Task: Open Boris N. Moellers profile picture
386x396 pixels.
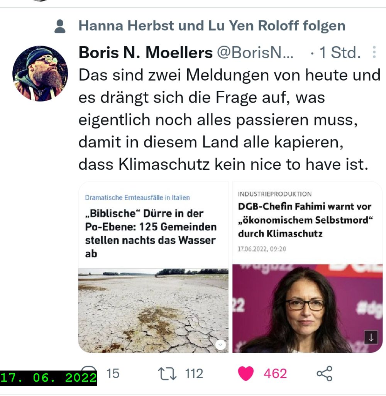Action: point(40,73)
